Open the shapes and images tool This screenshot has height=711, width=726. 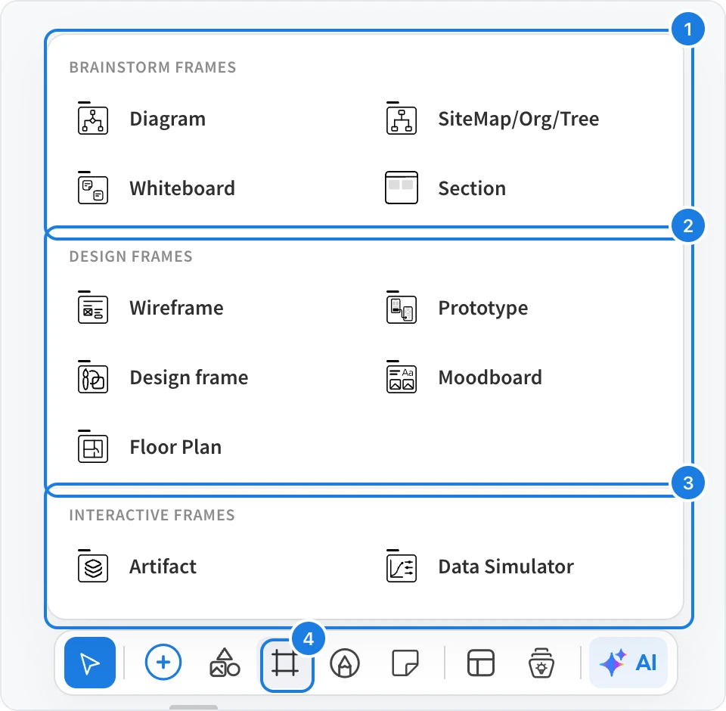click(x=225, y=663)
